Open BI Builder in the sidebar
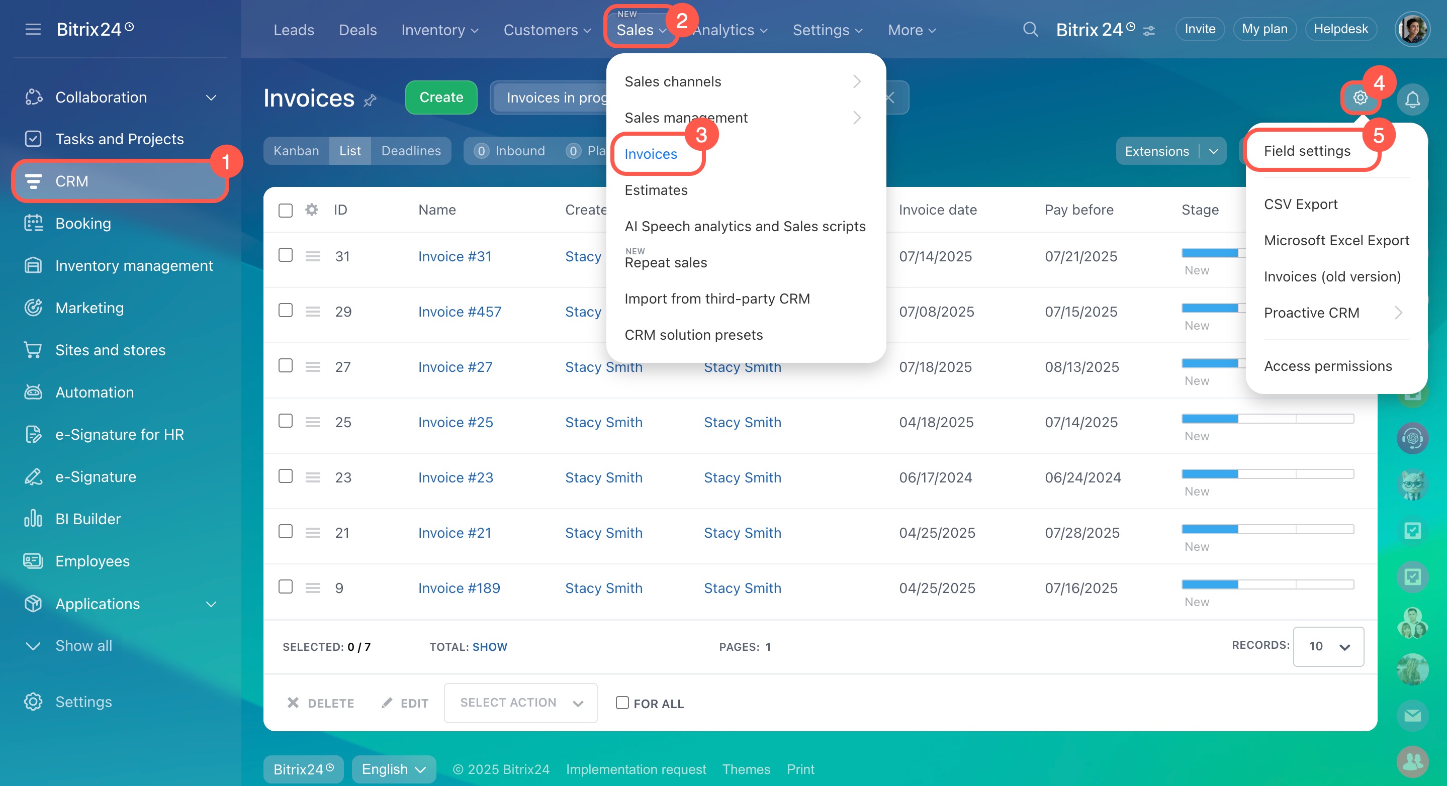This screenshot has height=786, width=1447. click(x=87, y=519)
